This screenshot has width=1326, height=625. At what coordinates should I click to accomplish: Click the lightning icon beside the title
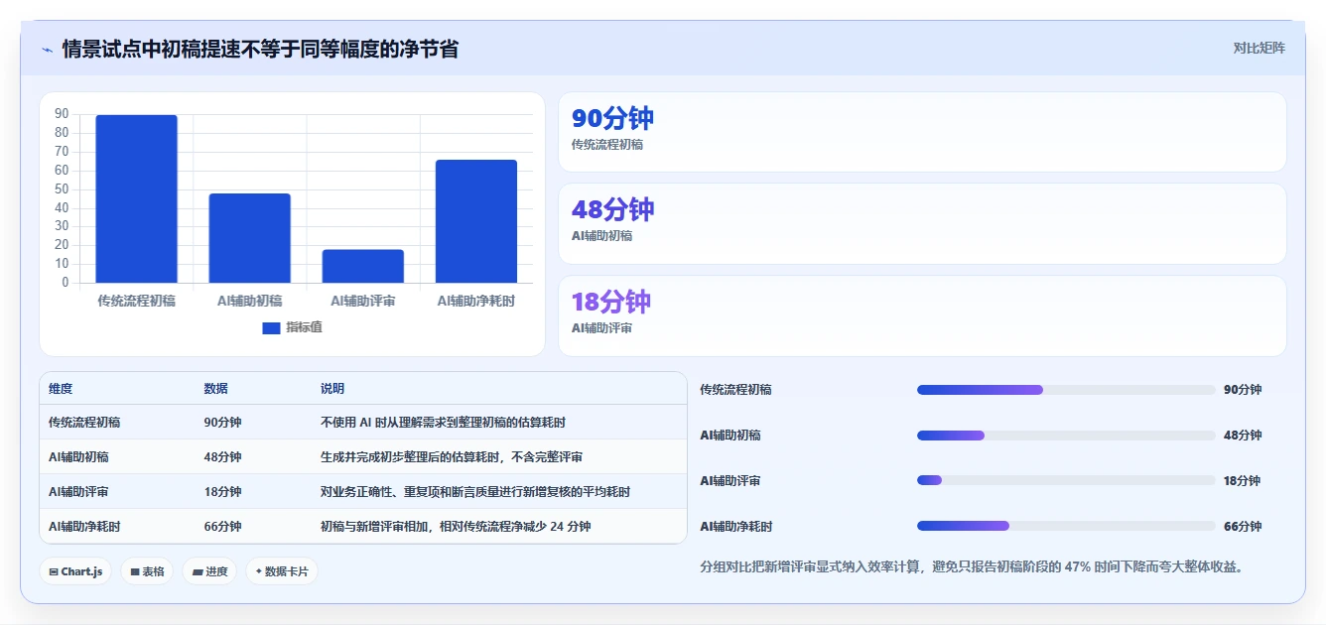tap(48, 49)
